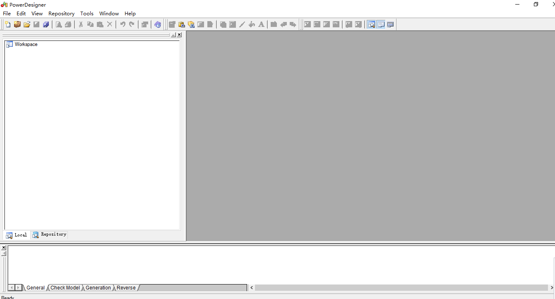The width and height of the screenshot is (555, 299).
Task: Click the Open folder toolbar icon
Action: coord(27,24)
